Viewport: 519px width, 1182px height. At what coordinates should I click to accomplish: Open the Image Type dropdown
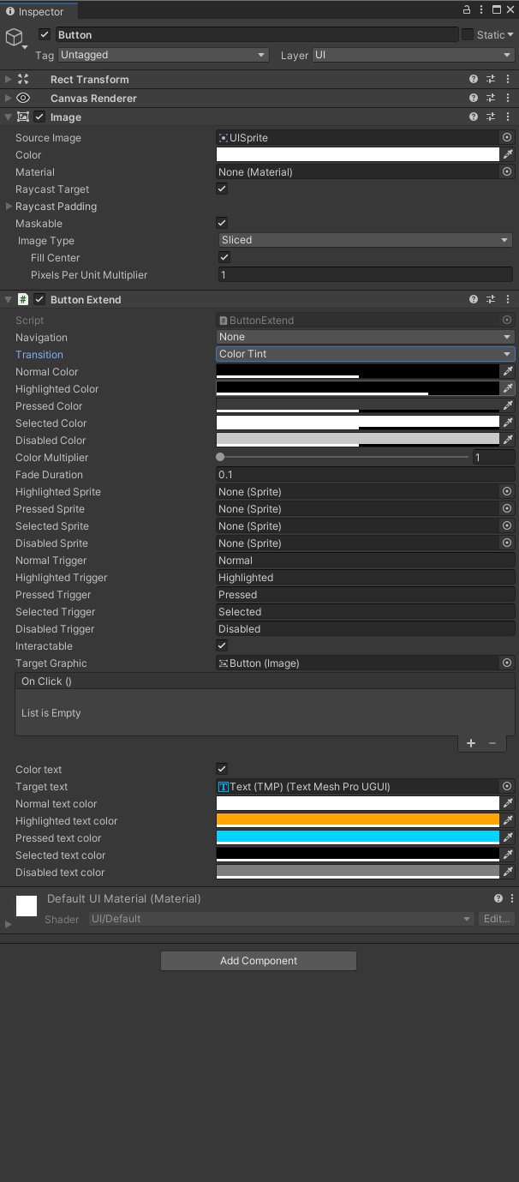click(365, 240)
